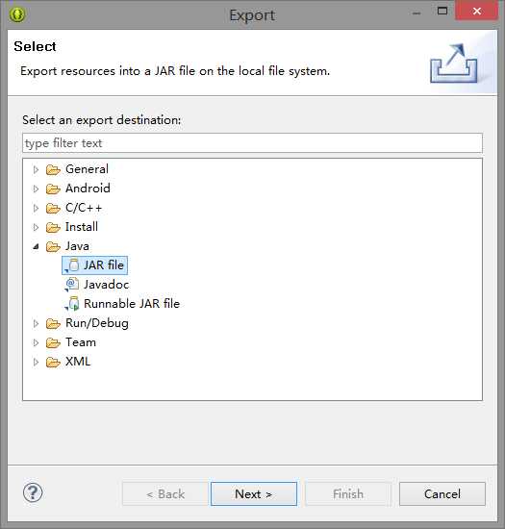This screenshot has width=505, height=529.
Task: Expand the C/C++ category arrow
Action: click(36, 208)
